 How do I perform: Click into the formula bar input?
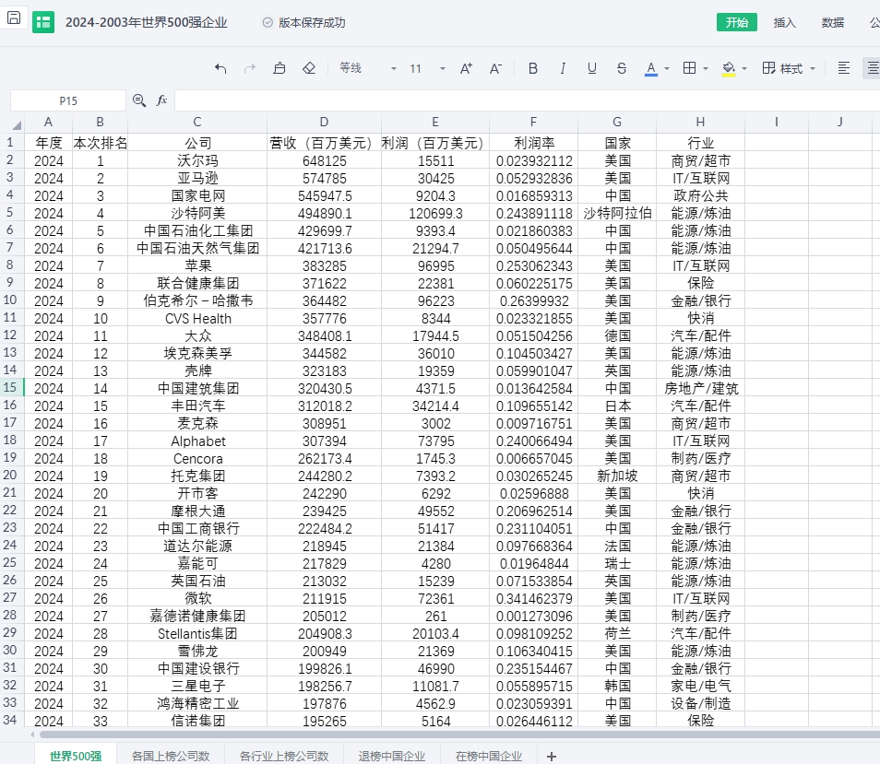click(527, 100)
